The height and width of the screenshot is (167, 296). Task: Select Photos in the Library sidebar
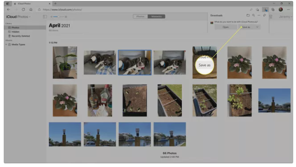[x=25, y=27]
